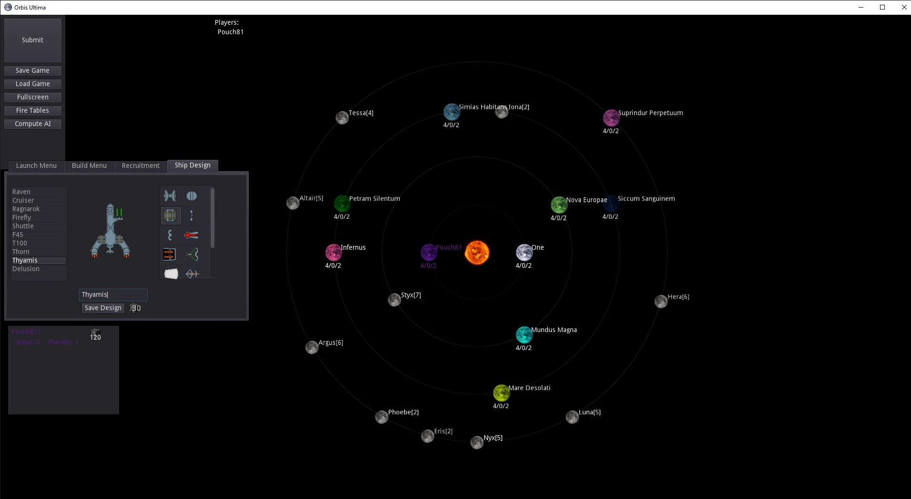911x499 pixels.
Task: Select the Styx[7] asteroid
Action: (394, 300)
